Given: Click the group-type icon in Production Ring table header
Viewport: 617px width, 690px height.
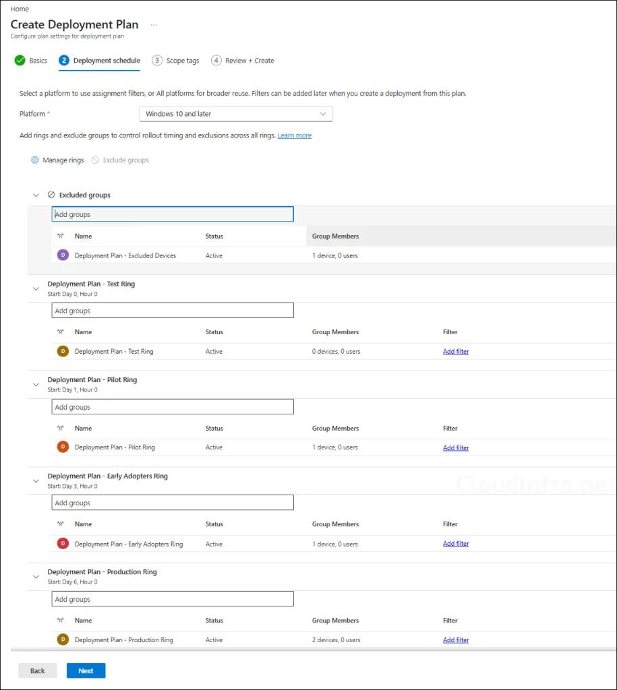Looking at the screenshot, I should (x=60, y=621).
